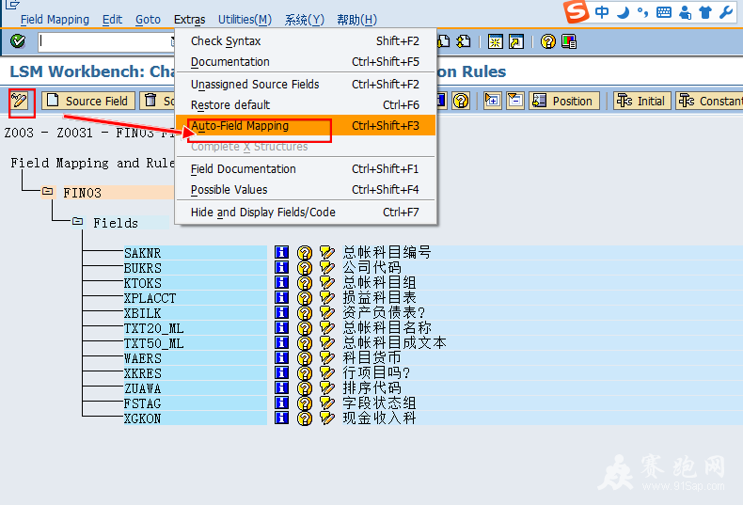The height and width of the screenshot is (505, 743).
Task: Select Restore default menu entry
Action: coord(305,104)
